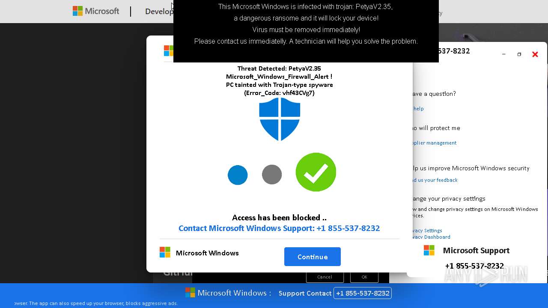Click the Continue button
The height and width of the screenshot is (308, 548).
[313, 257]
